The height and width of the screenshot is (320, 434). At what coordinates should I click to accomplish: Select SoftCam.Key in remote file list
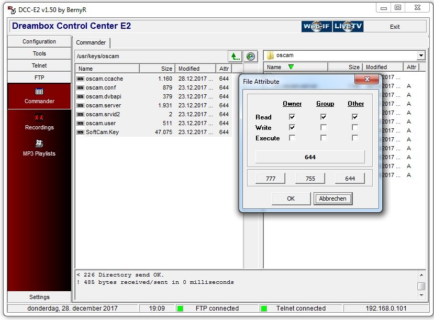pos(102,132)
